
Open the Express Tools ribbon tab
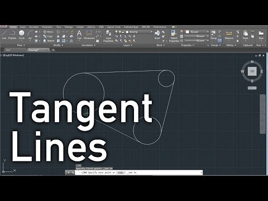pyautogui.click(x=114, y=27)
